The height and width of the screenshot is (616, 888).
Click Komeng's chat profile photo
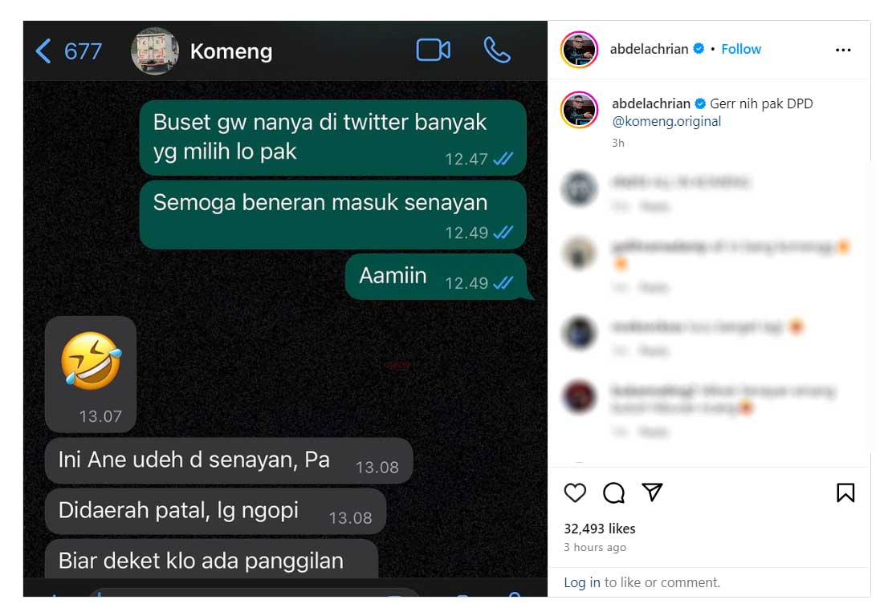155,51
